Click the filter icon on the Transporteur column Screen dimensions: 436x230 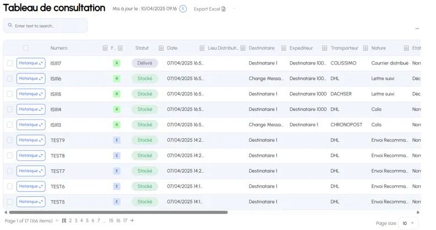365,48
